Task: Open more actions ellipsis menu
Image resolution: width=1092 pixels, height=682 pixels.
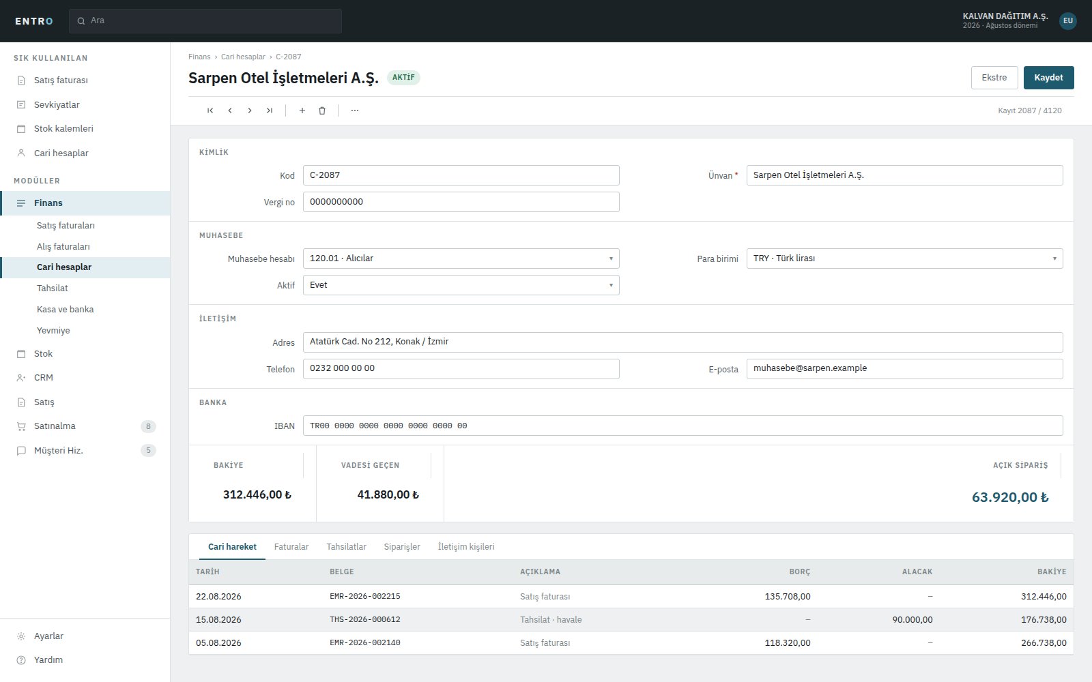Action: click(355, 110)
